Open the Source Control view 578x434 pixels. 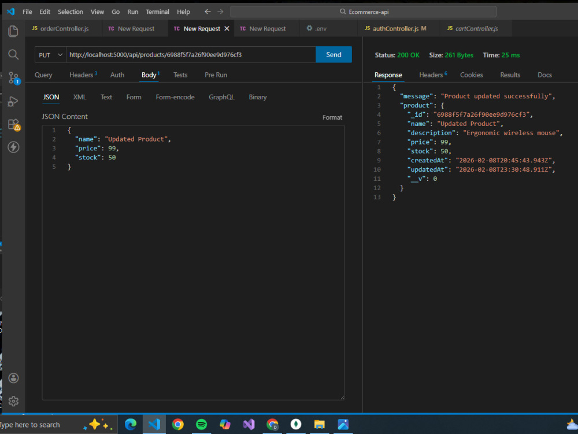(x=14, y=78)
